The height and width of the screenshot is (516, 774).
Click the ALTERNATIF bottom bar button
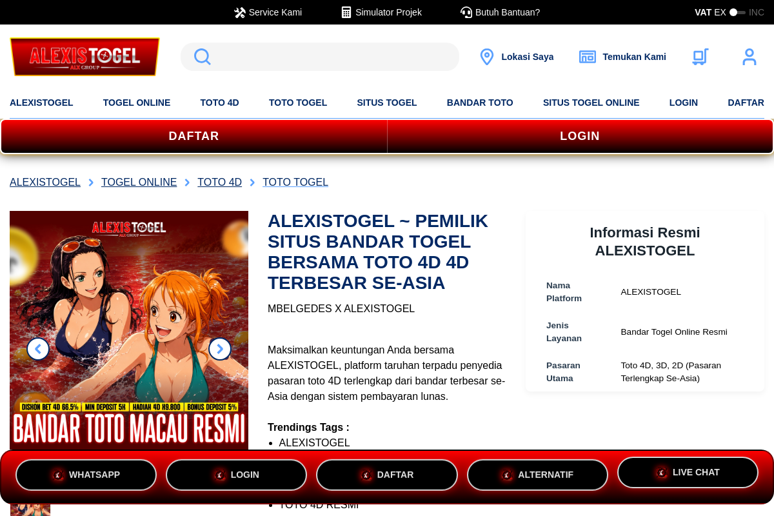tap(537, 475)
